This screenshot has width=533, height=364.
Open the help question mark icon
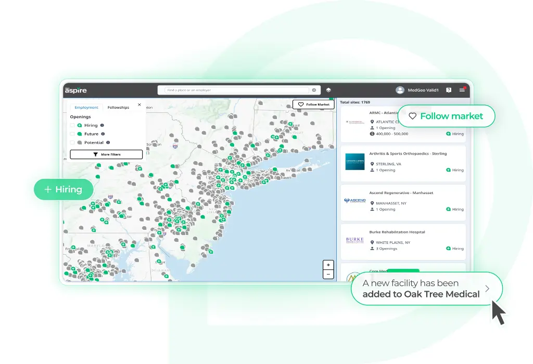pos(449,90)
